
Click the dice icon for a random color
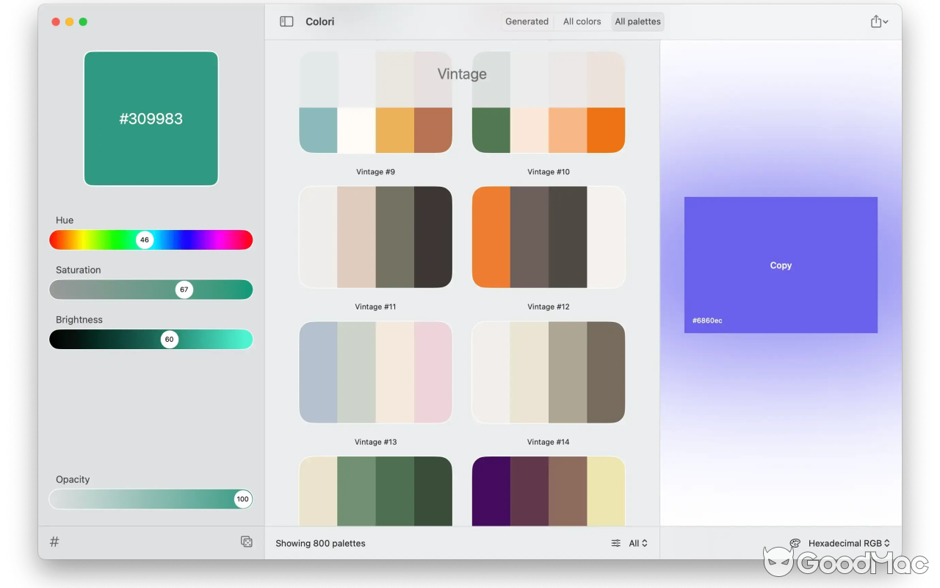pos(247,542)
